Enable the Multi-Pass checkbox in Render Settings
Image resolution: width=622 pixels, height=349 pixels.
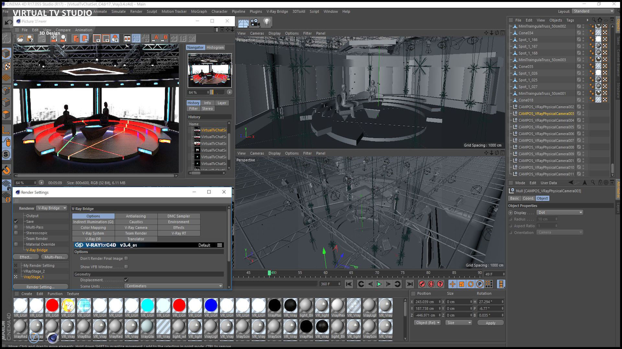(x=16, y=227)
